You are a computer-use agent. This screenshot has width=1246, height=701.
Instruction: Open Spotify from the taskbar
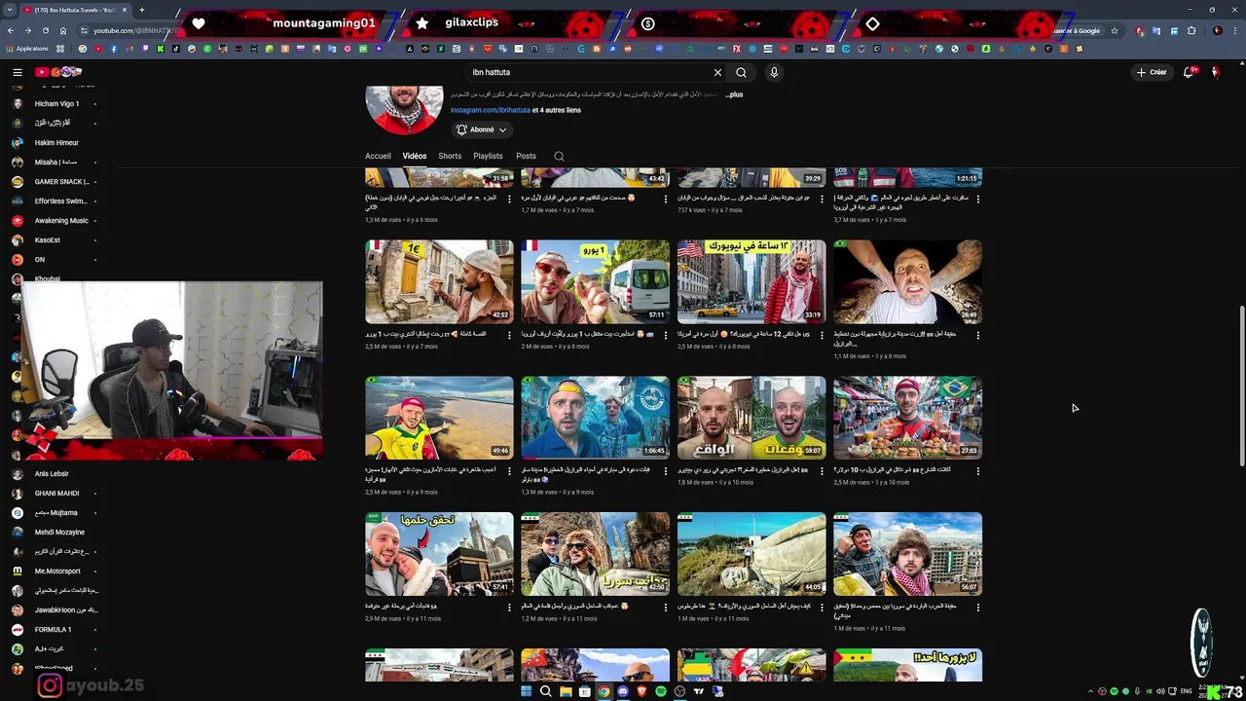661,691
